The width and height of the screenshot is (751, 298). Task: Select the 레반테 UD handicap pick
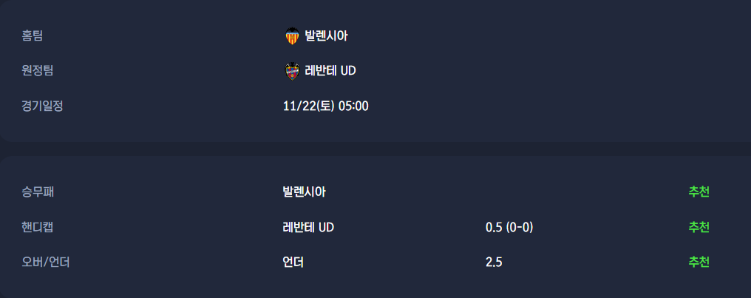308,227
